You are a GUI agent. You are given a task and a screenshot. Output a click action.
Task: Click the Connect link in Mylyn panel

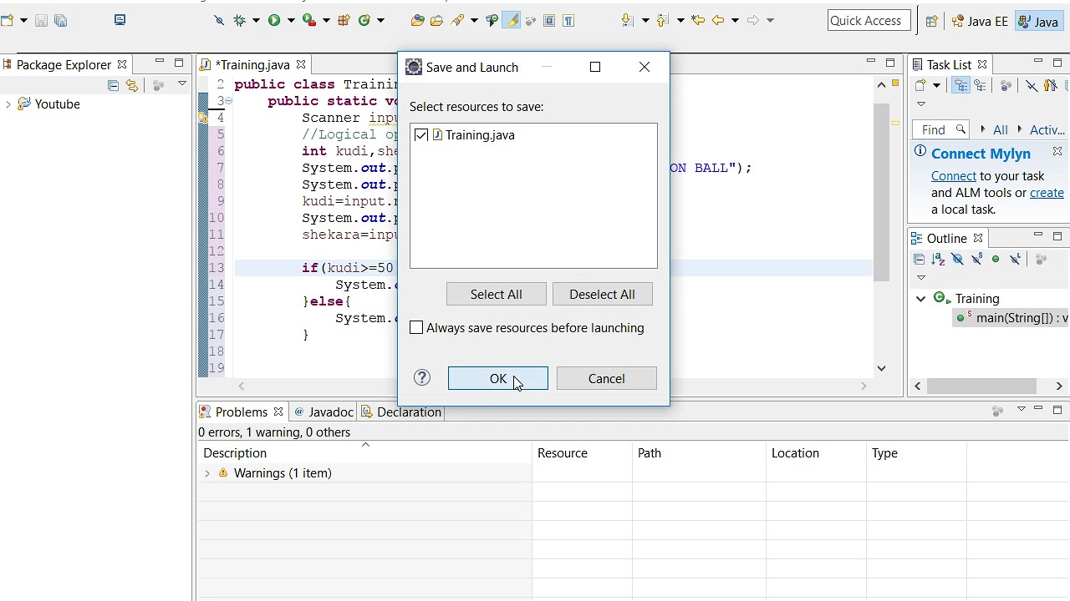[954, 176]
